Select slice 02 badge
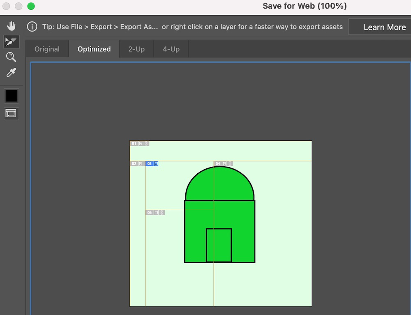The image size is (411, 315). [x=134, y=164]
